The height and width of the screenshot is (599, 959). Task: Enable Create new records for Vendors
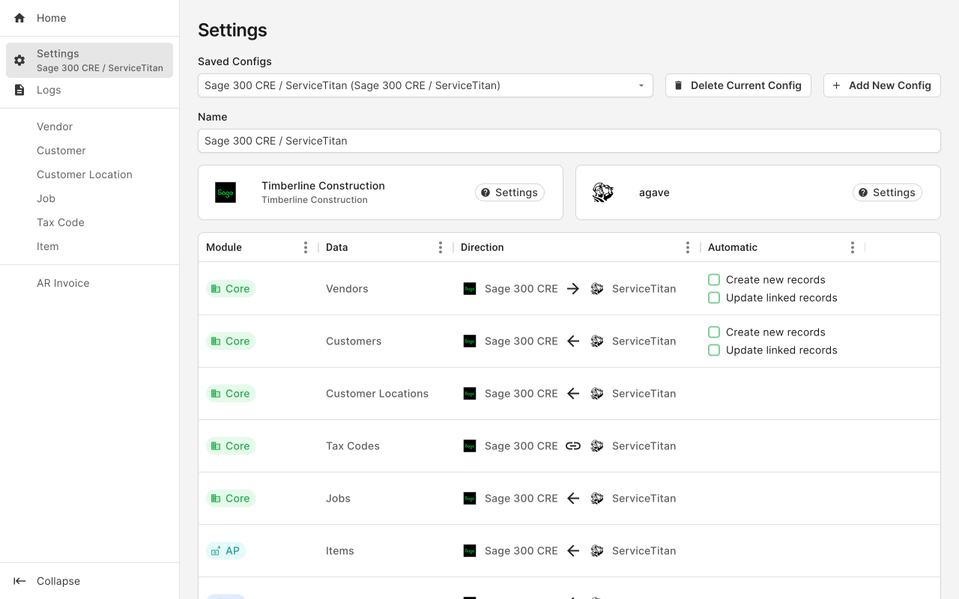tap(714, 280)
